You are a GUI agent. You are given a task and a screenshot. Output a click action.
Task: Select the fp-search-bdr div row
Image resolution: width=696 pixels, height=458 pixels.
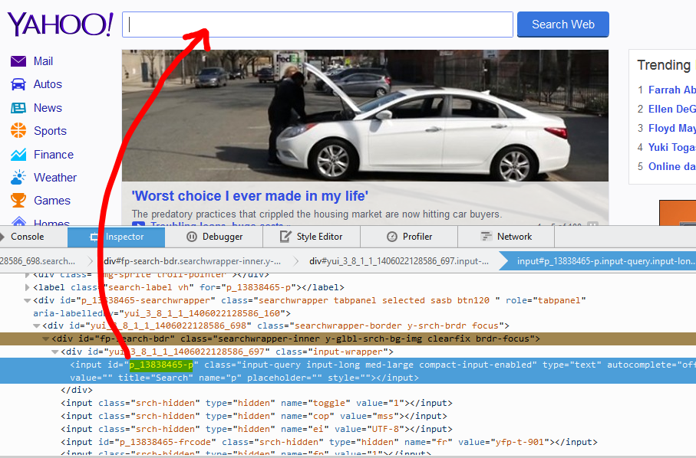(348, 339)
